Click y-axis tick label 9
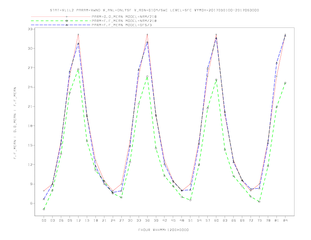 point(31,184)
